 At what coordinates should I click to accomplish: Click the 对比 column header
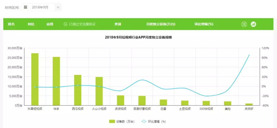coord(31,24)
